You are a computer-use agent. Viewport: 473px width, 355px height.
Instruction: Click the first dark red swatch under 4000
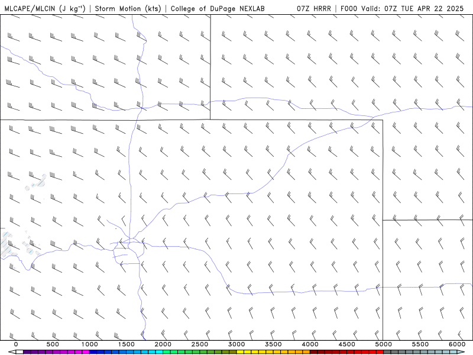coord(314,351)
